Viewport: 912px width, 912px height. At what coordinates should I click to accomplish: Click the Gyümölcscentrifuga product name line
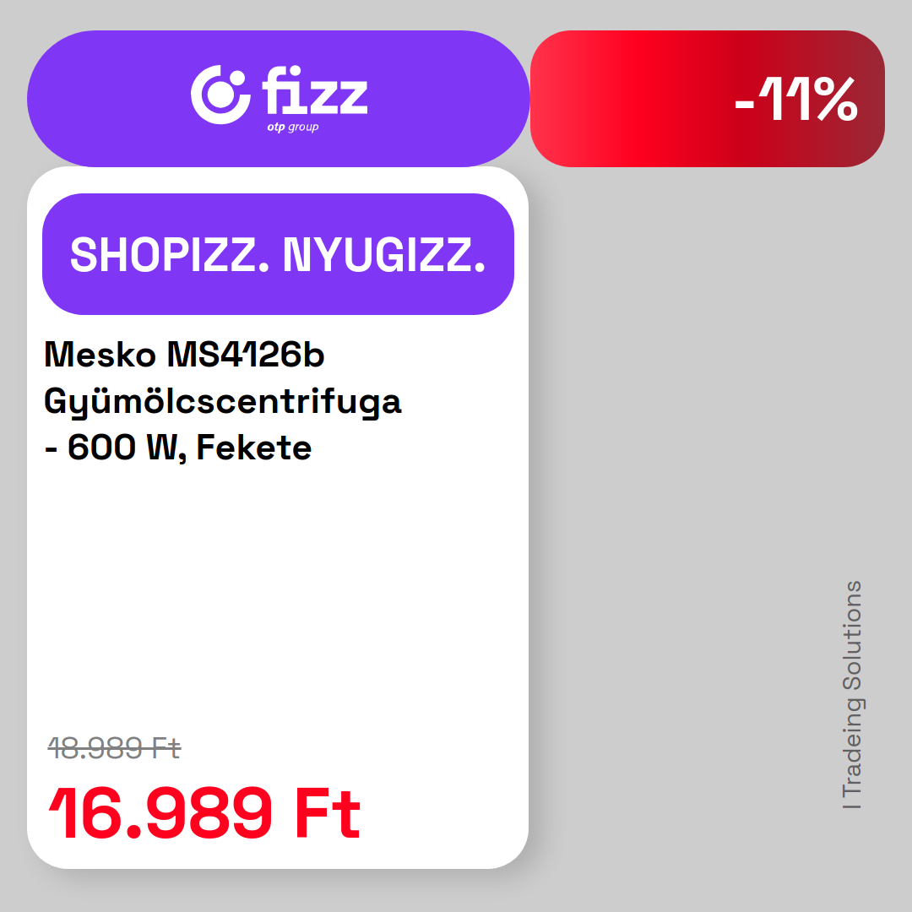(x=222, y=402)
